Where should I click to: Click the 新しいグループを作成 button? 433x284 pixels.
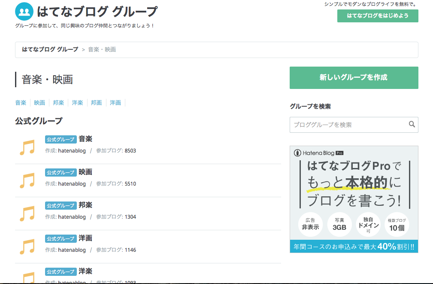(x=354, y=78)
